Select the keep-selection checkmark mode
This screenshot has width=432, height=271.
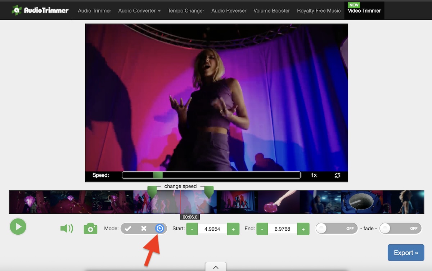(129, 228)
